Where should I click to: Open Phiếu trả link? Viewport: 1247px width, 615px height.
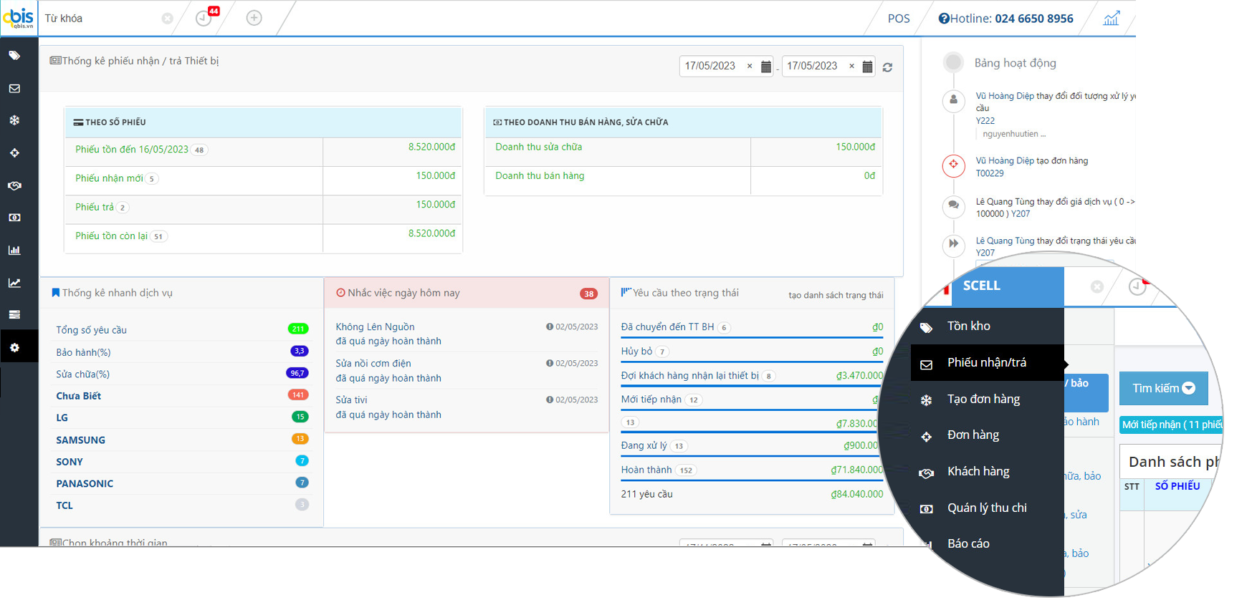[x=95, y=207]
